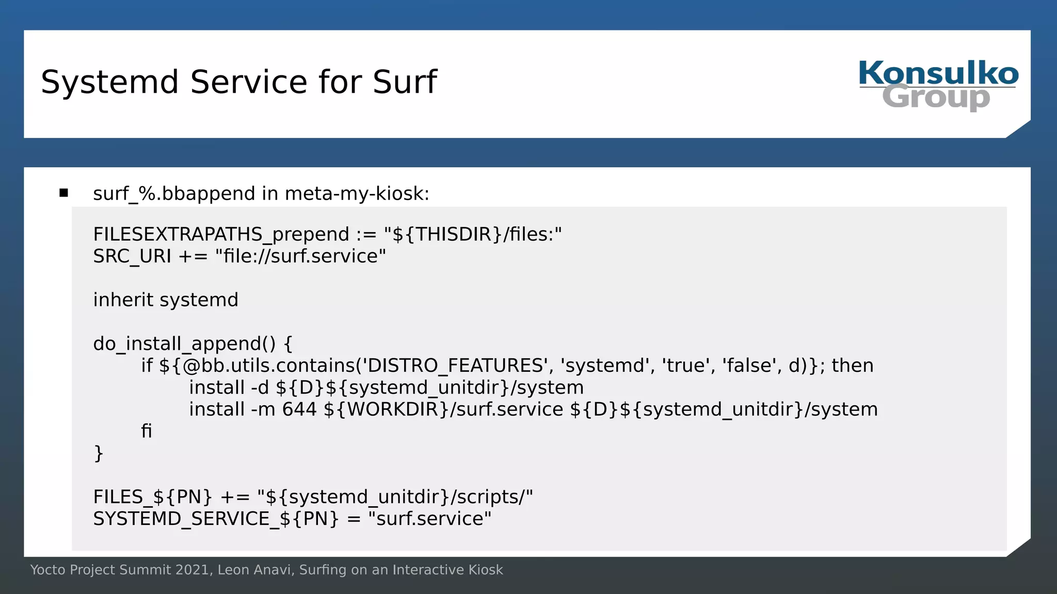Click the closing curly brace of function
Screen dimensions: 1057x594
pos(98,453)
